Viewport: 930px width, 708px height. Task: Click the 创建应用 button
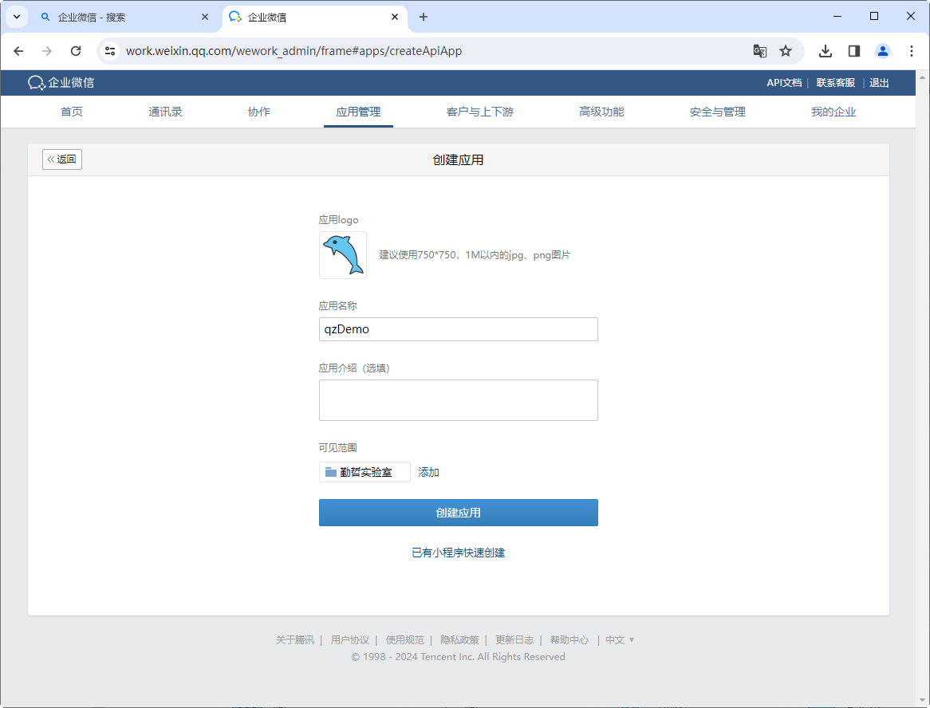coord(458,513)
